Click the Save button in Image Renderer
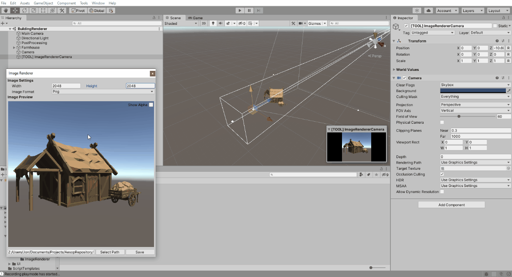Image resolution: width=512 pixels, height=277 pixels. point(140,252)
